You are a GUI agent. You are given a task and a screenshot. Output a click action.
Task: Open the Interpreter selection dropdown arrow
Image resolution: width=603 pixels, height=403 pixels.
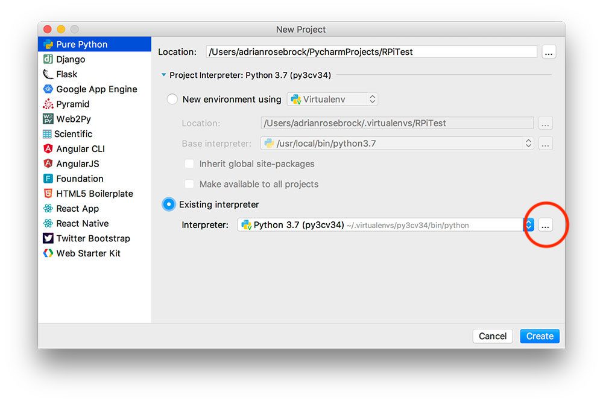pos(528,225)
